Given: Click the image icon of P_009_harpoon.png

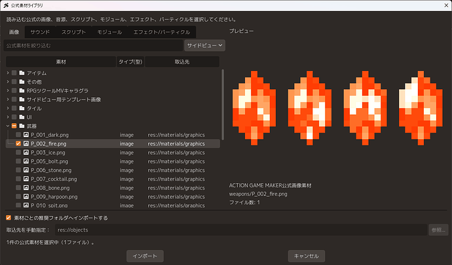Looking at the screenshot, I should [26, 197].
